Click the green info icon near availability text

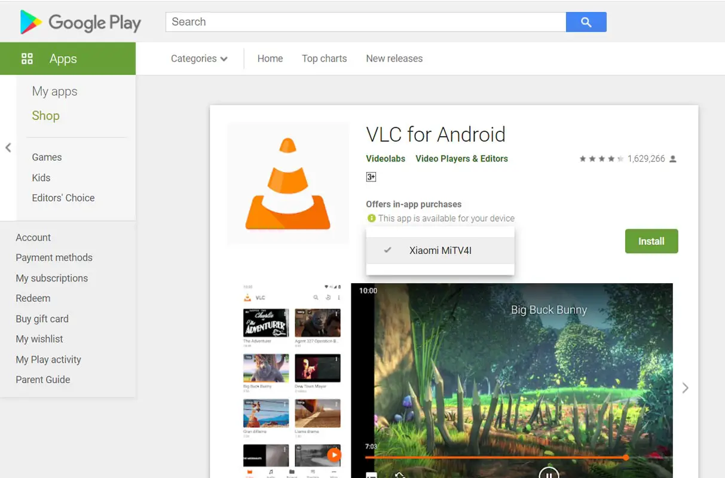click(371, 218)
